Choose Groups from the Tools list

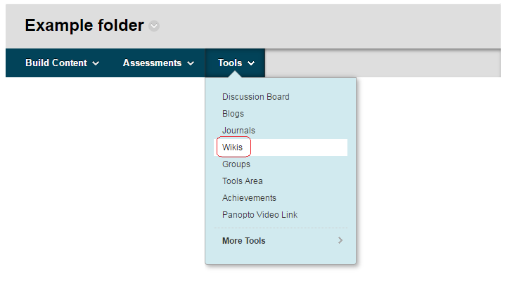(x=236, y=164)
